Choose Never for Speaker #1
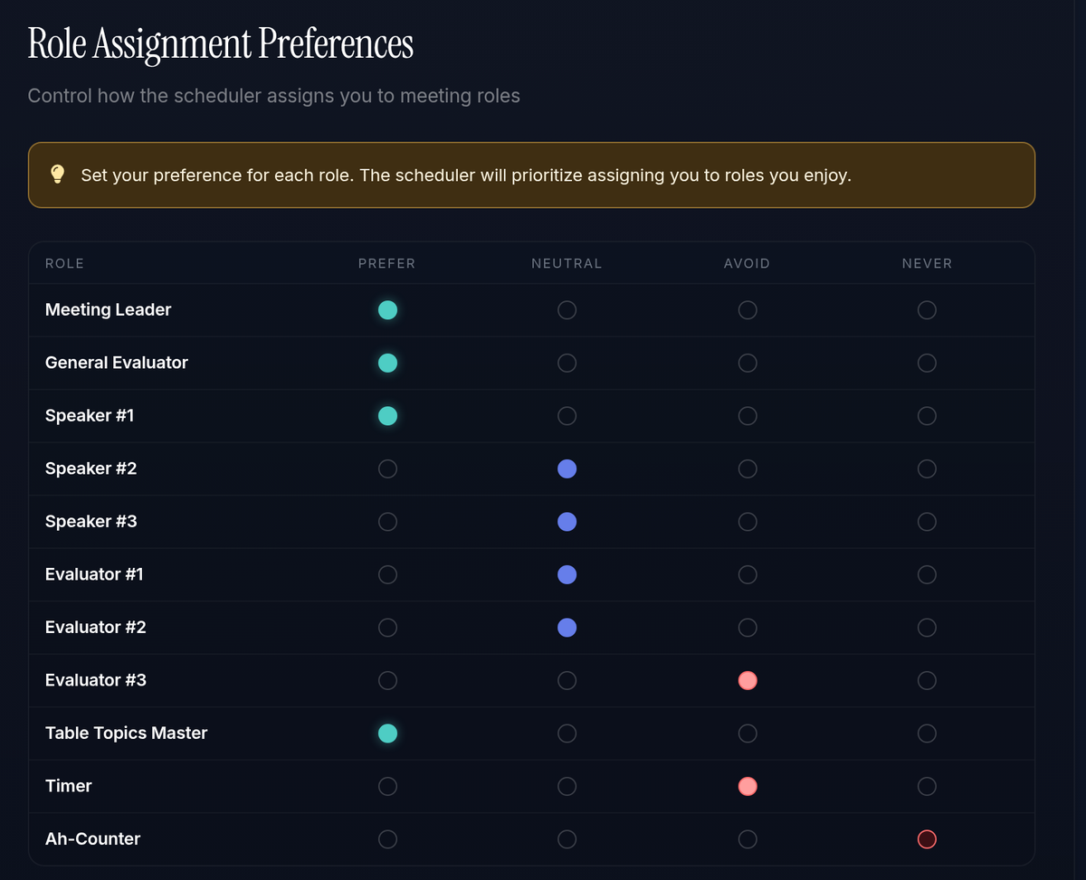The image size is (1086, 880). coord(927,416)
